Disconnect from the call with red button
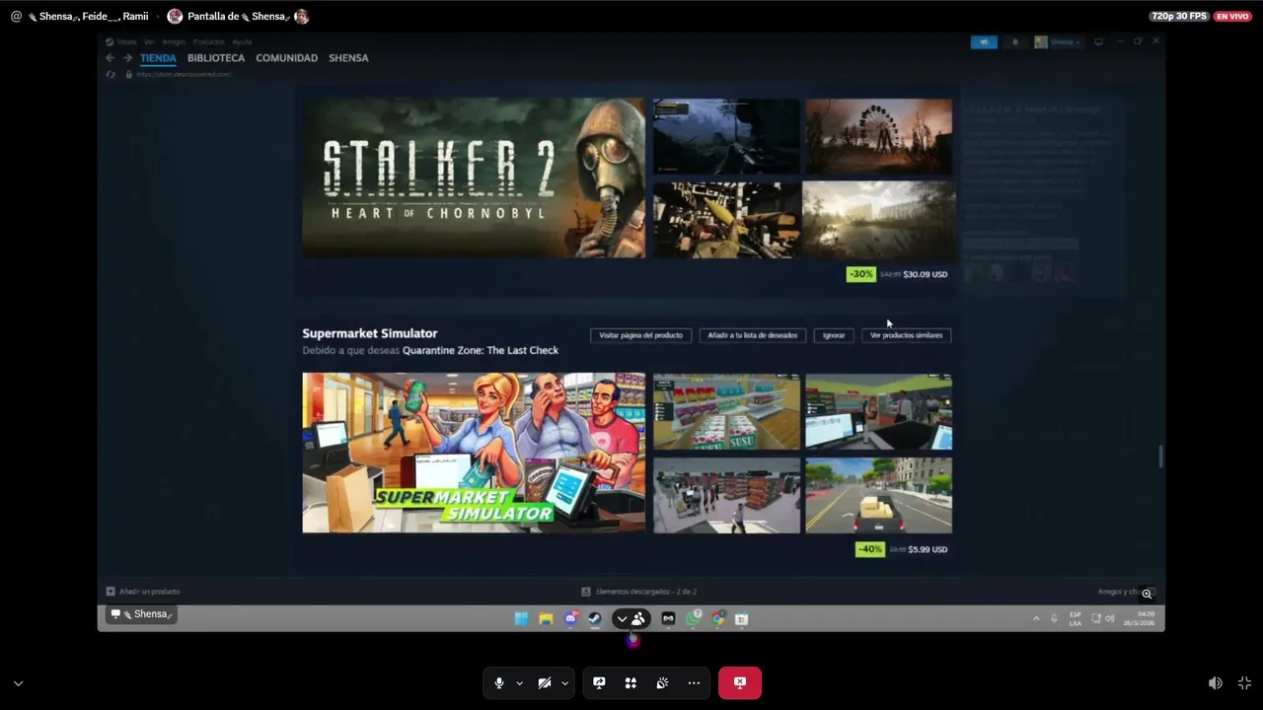 pyautogui.click(x=740, y=682)
